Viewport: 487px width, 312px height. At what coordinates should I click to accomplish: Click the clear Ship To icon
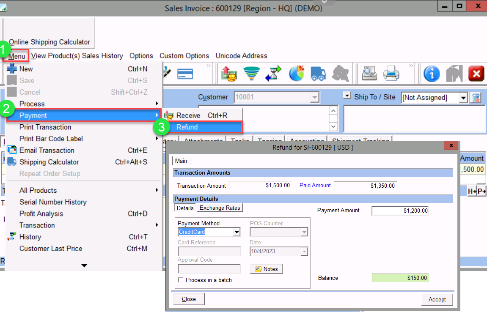click(x=476, y=98)
